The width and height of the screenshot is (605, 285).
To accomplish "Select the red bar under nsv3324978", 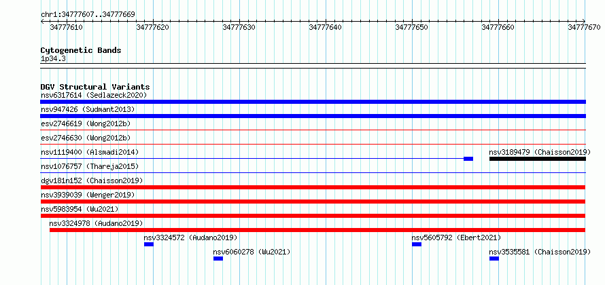I will pyautogui.click(x=317, y=230).
